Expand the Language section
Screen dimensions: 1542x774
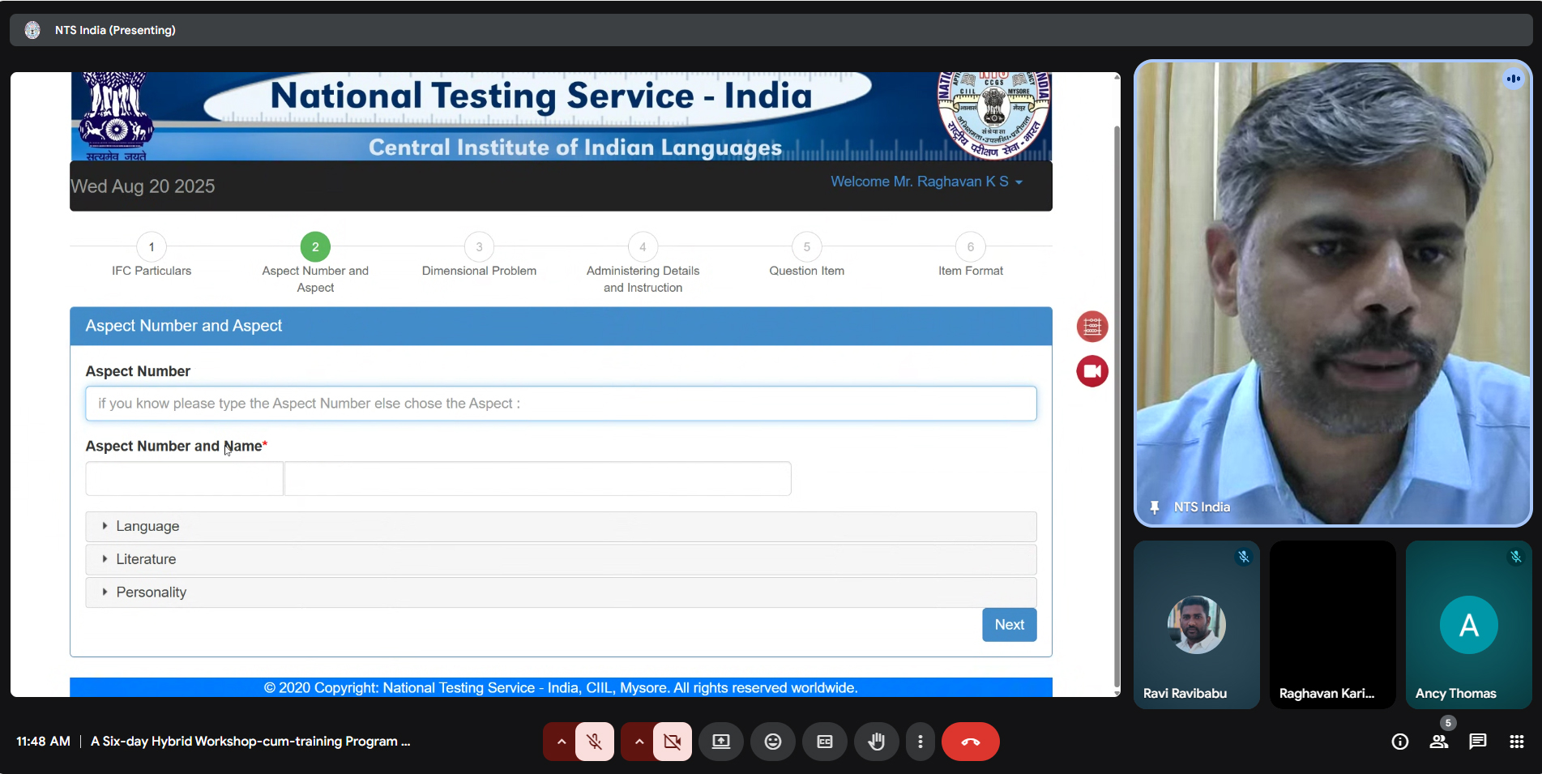click(561, 527)
